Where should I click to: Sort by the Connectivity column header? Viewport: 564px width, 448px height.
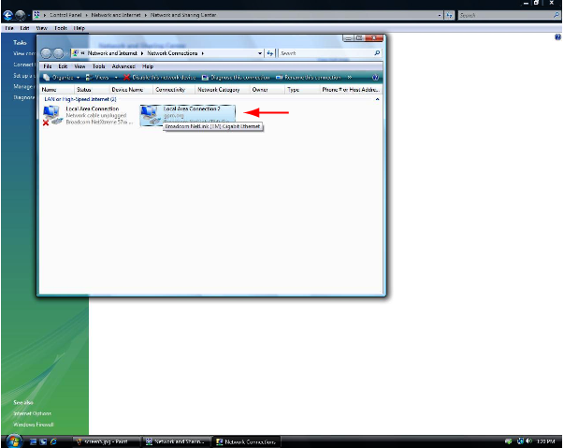point(170,89)
